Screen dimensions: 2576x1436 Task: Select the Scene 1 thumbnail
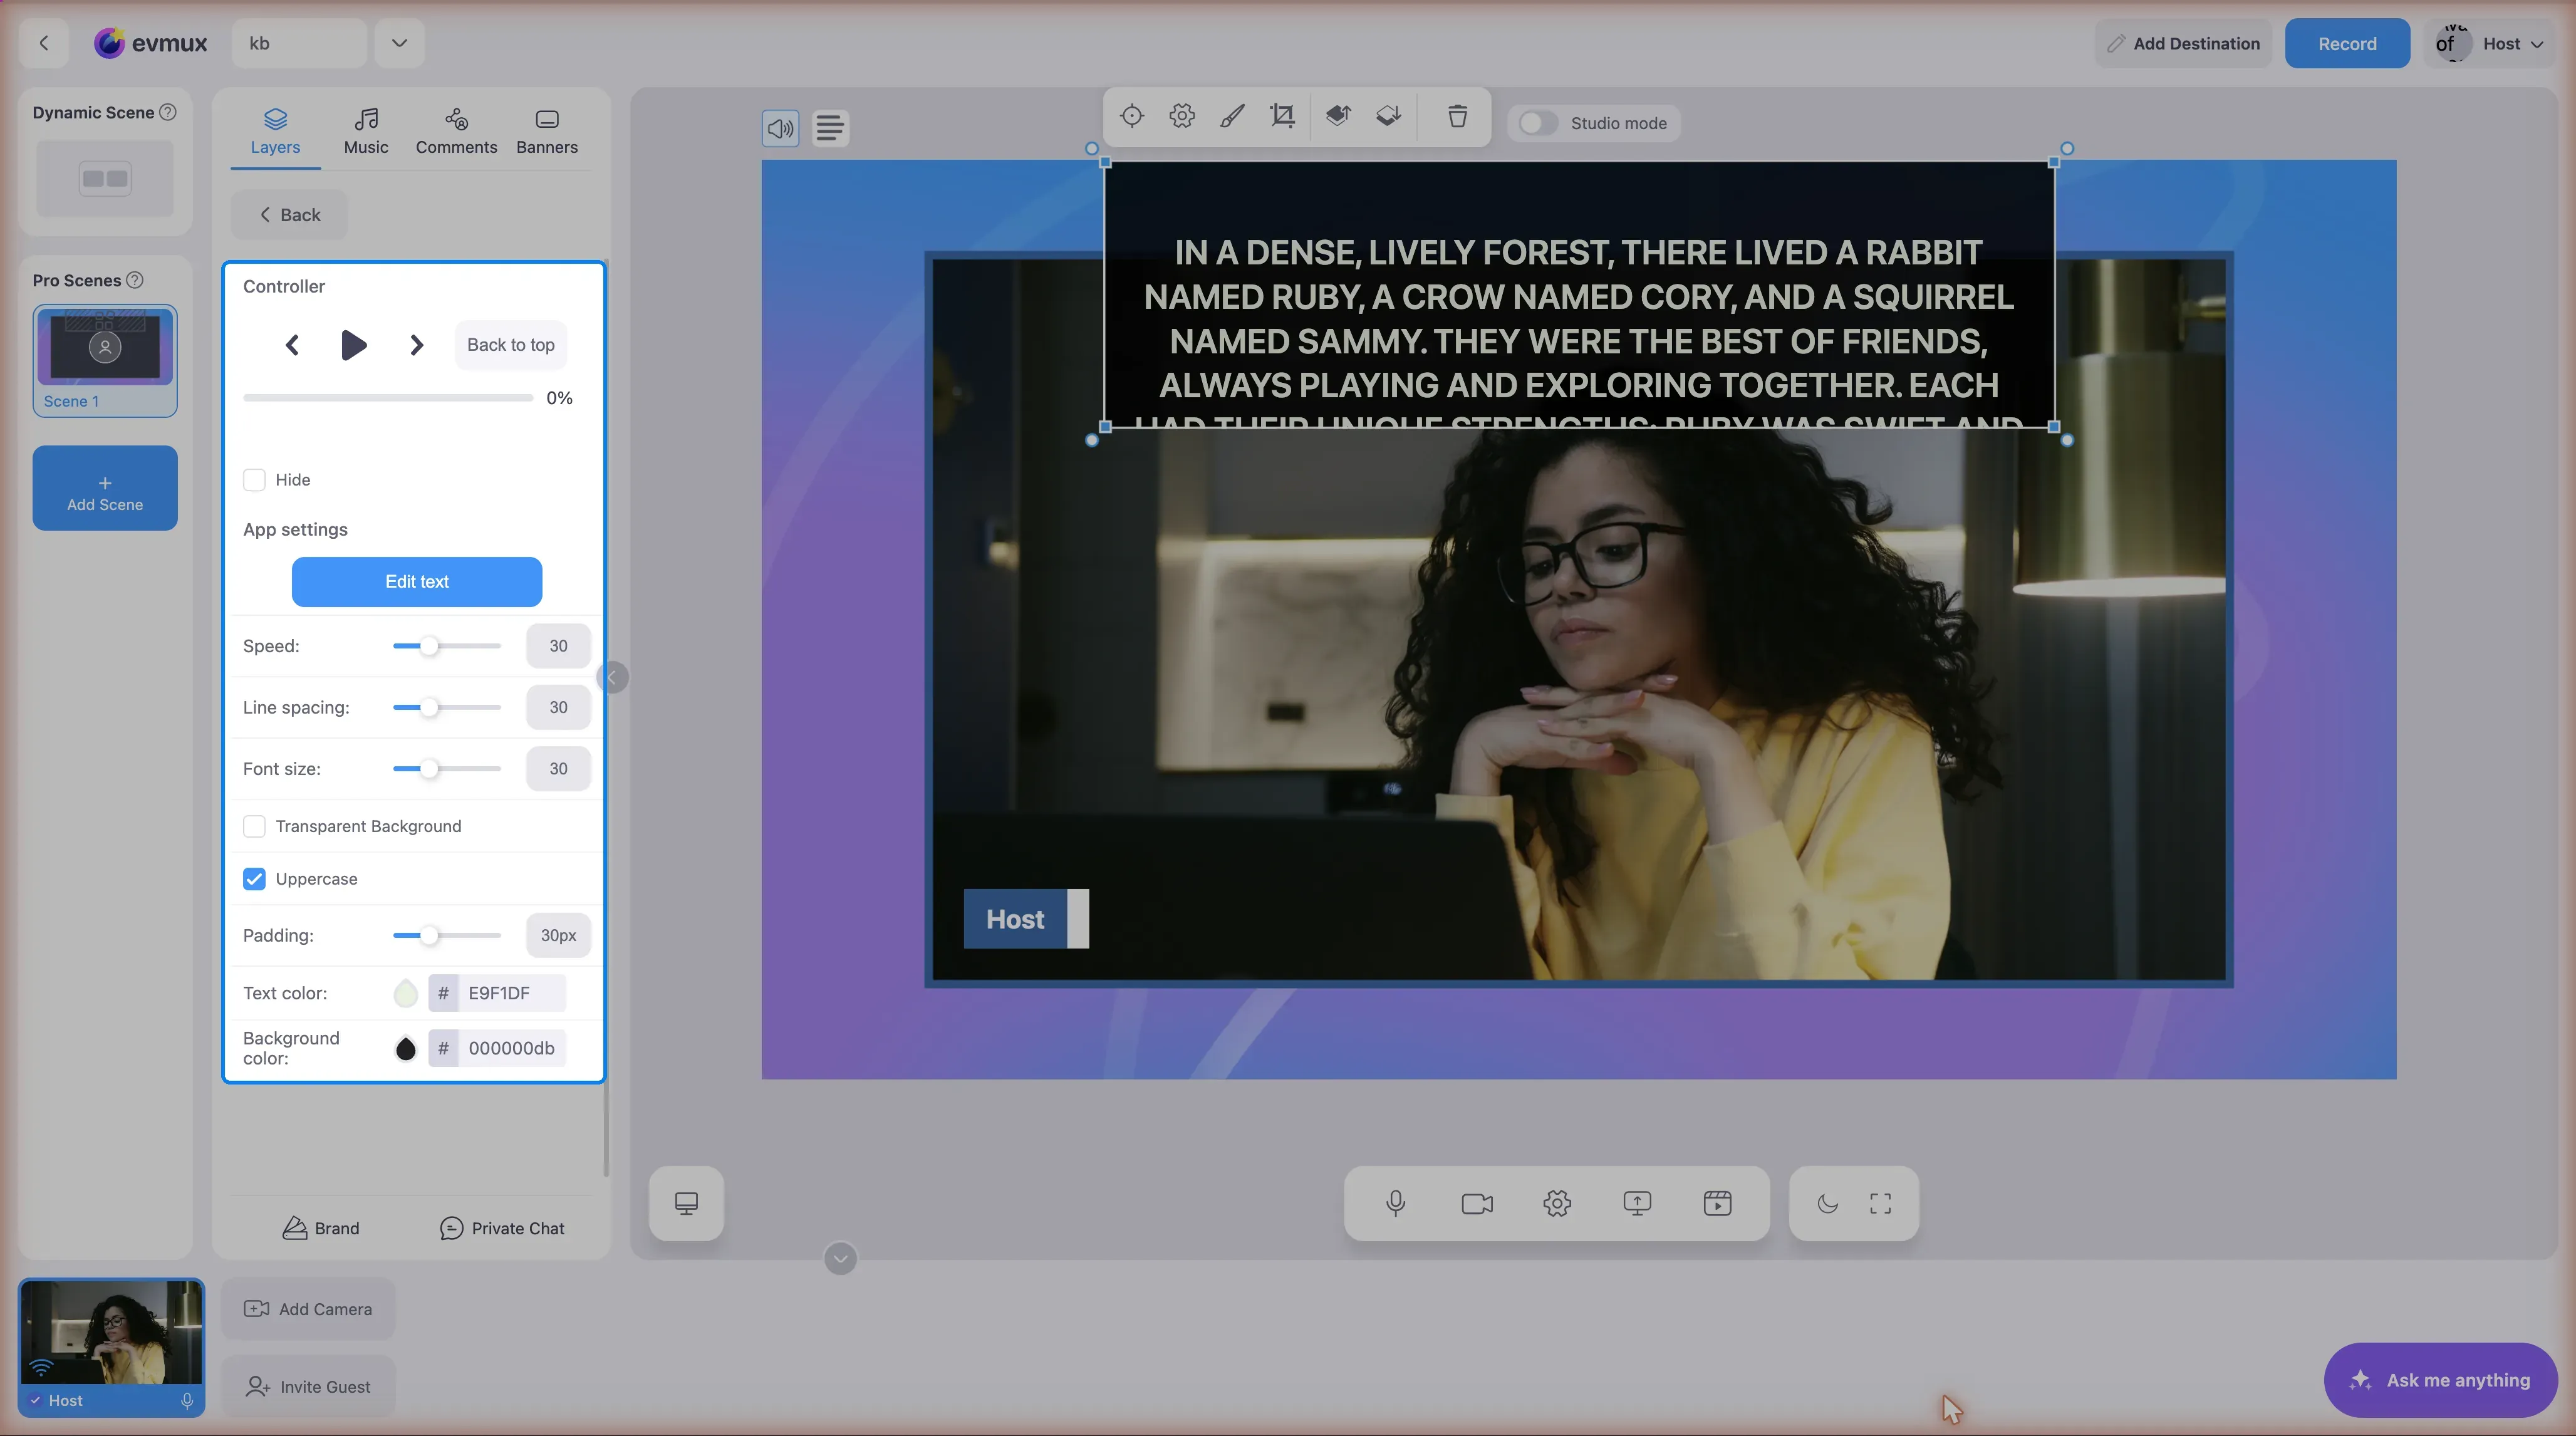(105, 360)
